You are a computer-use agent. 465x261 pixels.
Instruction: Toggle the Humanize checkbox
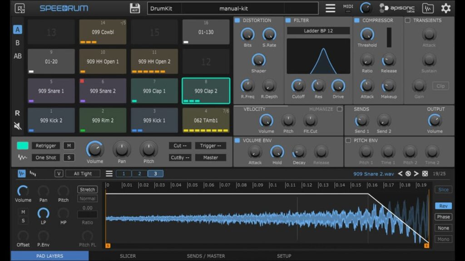coord(339,109)
